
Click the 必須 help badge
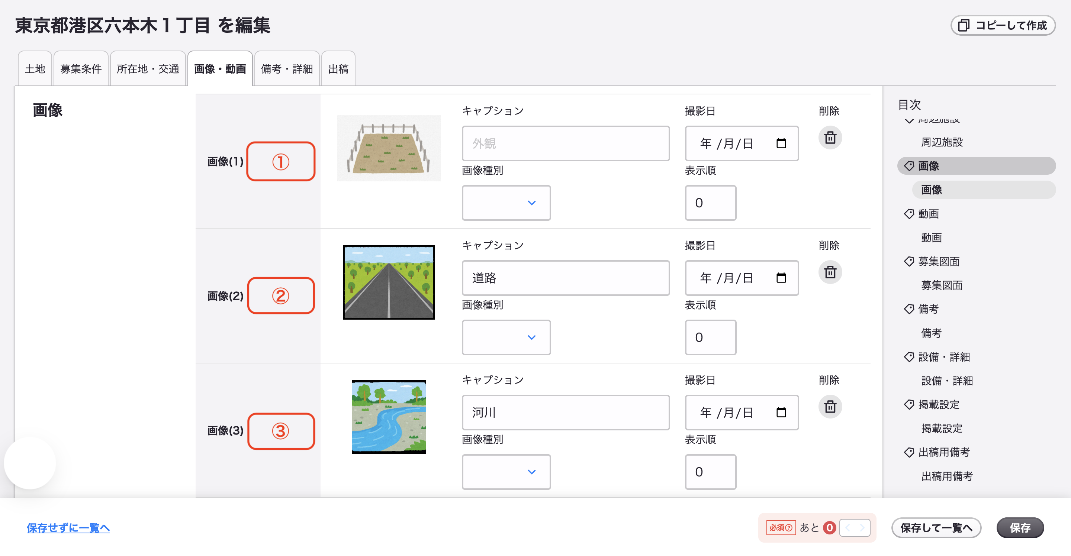click(781, 528)
